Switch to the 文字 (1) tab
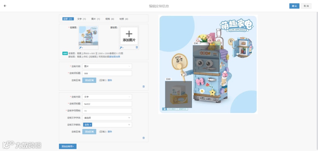 [82, 19]
